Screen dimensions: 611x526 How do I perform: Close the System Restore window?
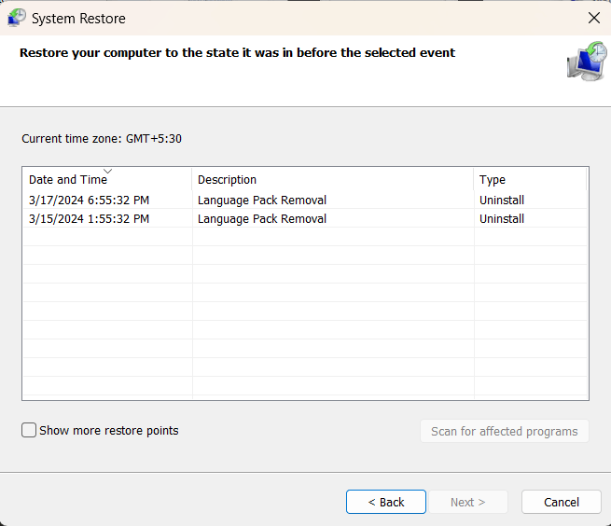click(x=594, y=18)
